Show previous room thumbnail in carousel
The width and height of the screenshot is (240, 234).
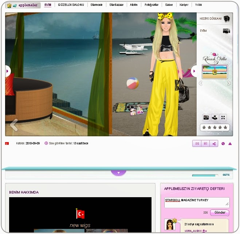pyautogui.click(x=201, y=83)
